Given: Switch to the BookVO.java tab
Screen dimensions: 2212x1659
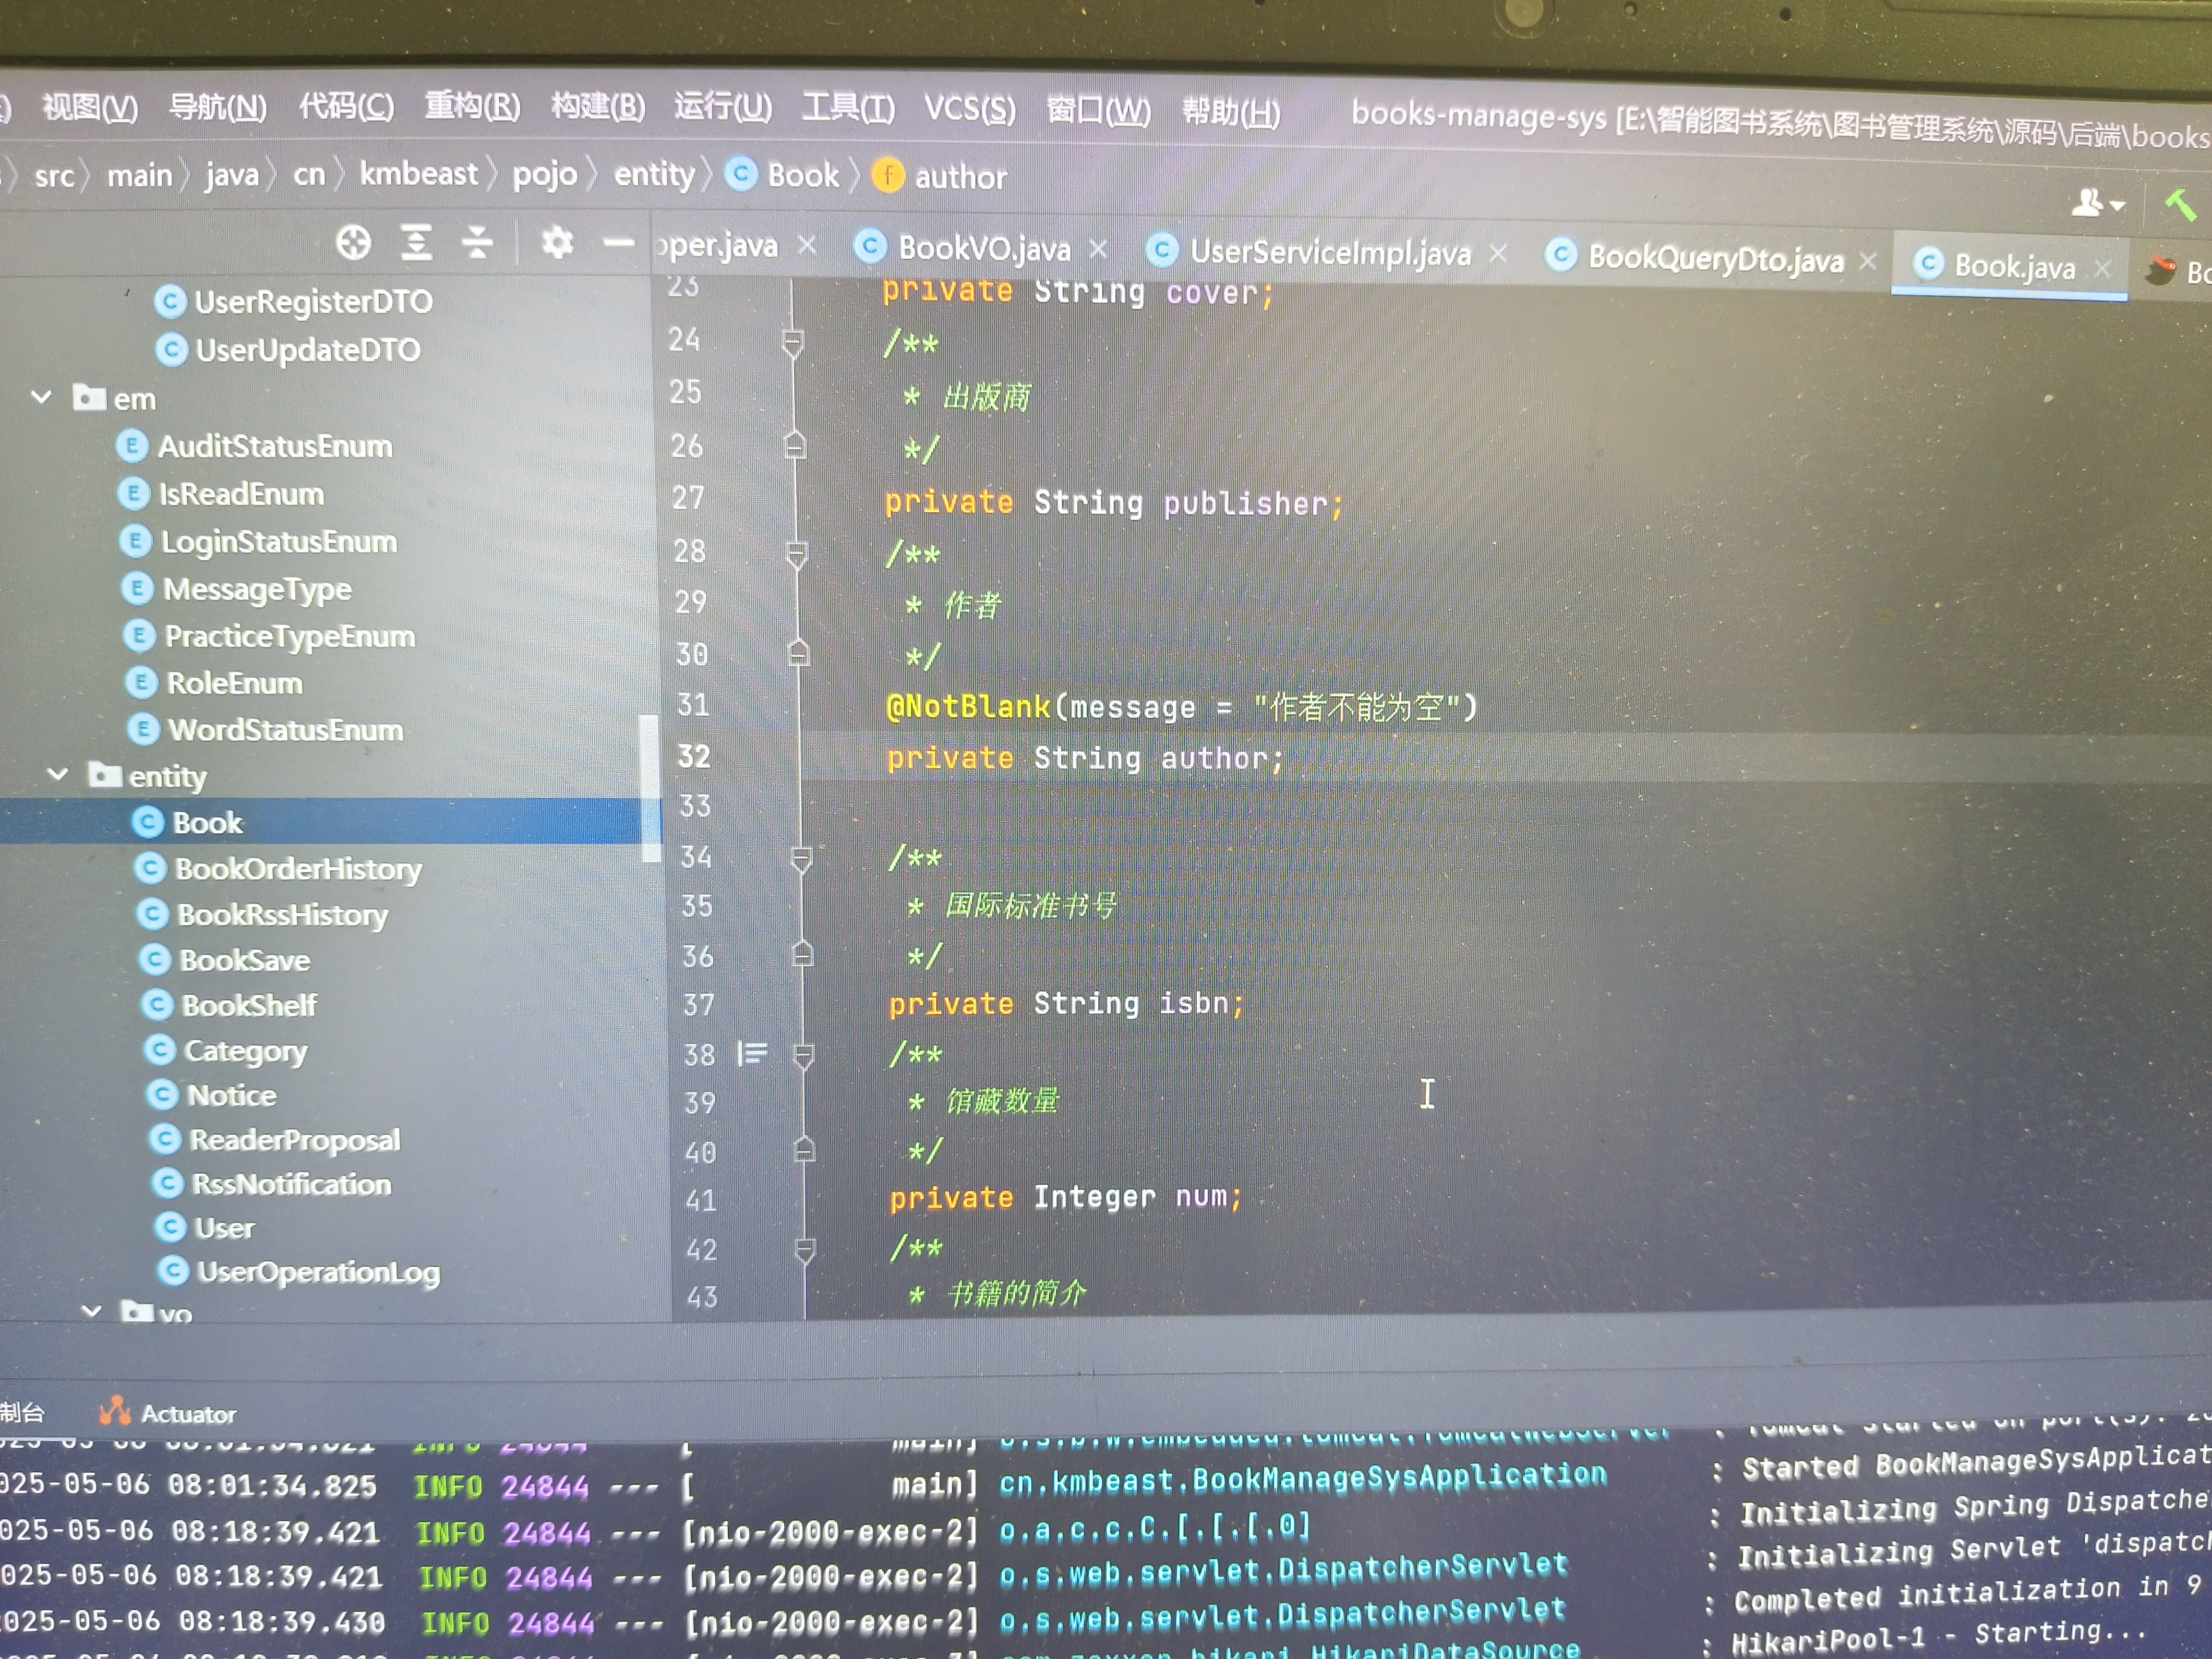Looking at the screenshot, I should point(983,248).
